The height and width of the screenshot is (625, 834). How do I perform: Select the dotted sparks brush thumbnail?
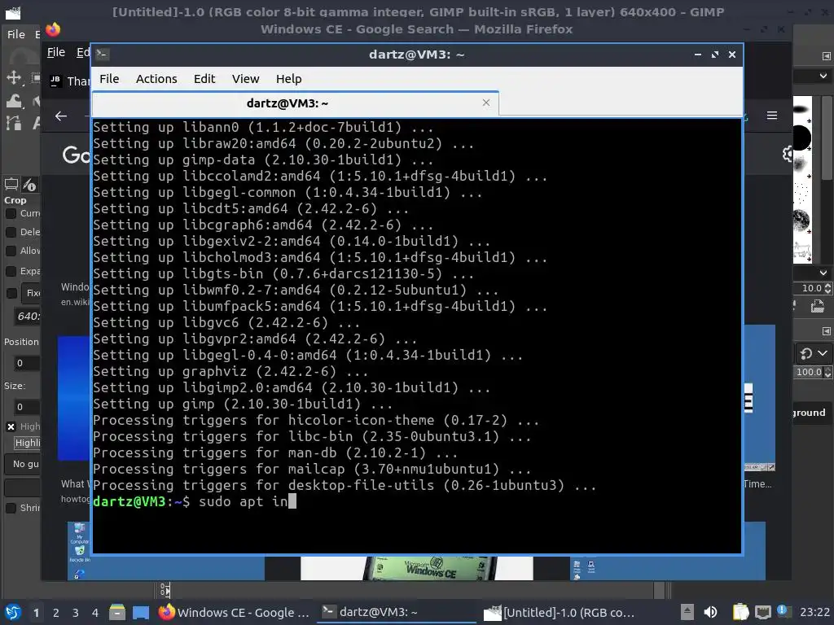[x=801, y=192]
